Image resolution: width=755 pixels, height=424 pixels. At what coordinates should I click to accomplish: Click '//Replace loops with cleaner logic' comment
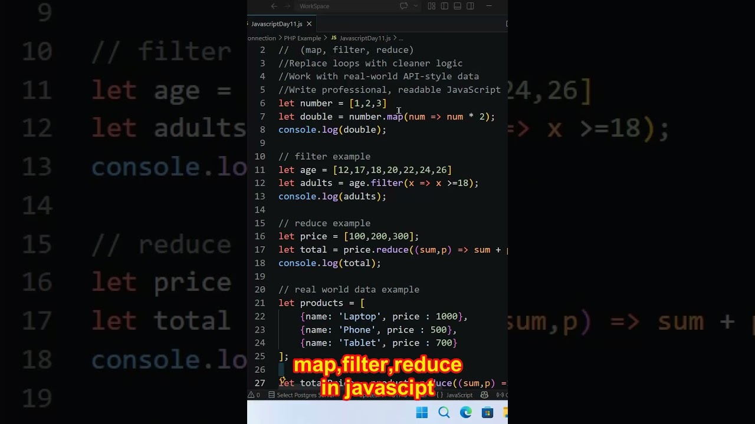[x=370, y=63]
